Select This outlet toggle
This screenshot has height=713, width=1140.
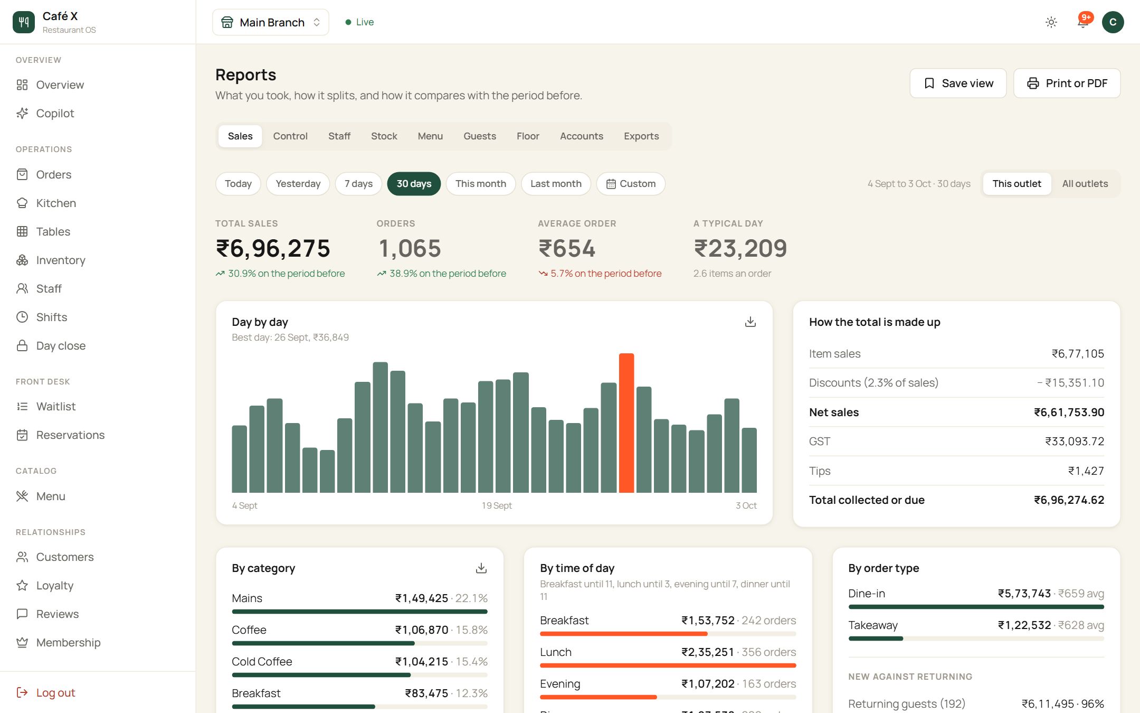click(1016, 184)
